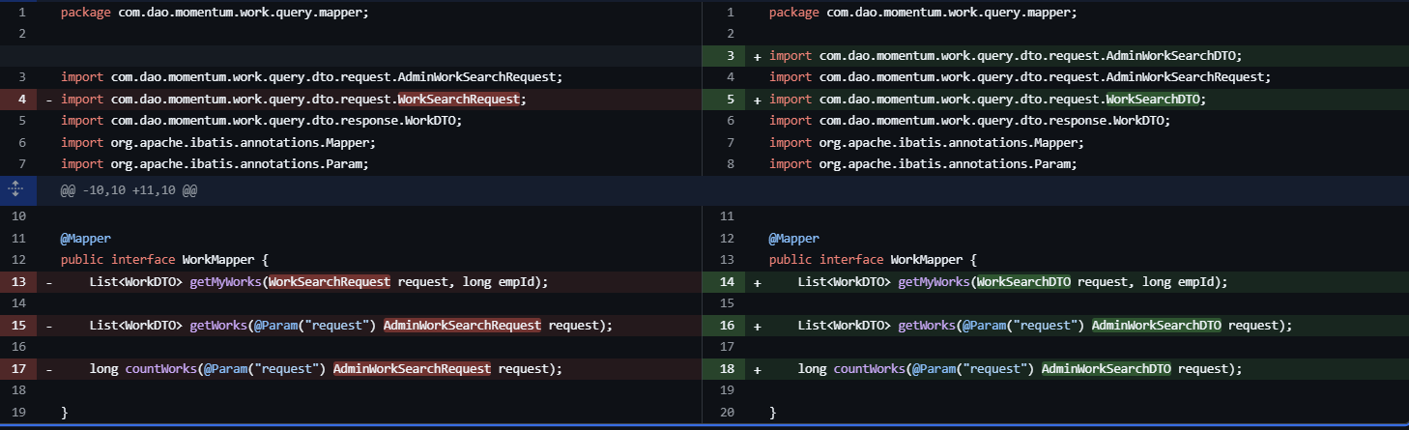Click the "@Mapper" annotation on line 12
Viewport: 1409px width, 430px height.
(x=794, y=239)
